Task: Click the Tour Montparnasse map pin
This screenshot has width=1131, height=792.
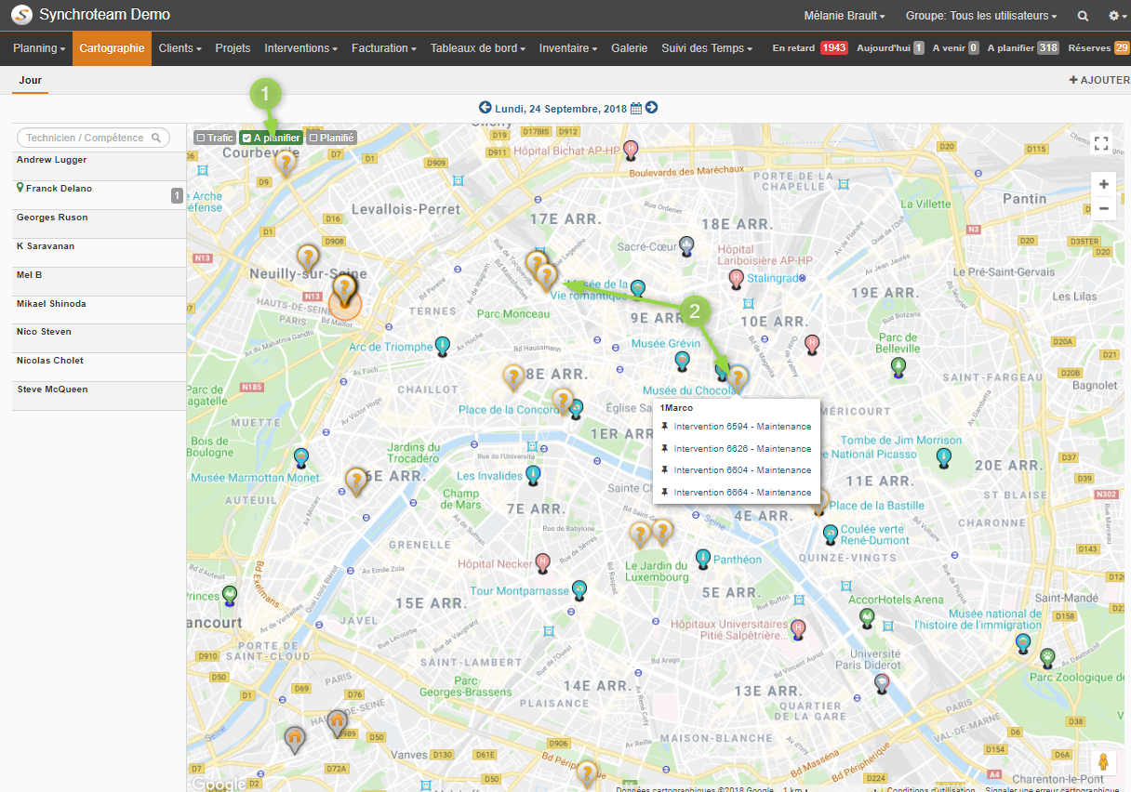Action: pos(580,588)
